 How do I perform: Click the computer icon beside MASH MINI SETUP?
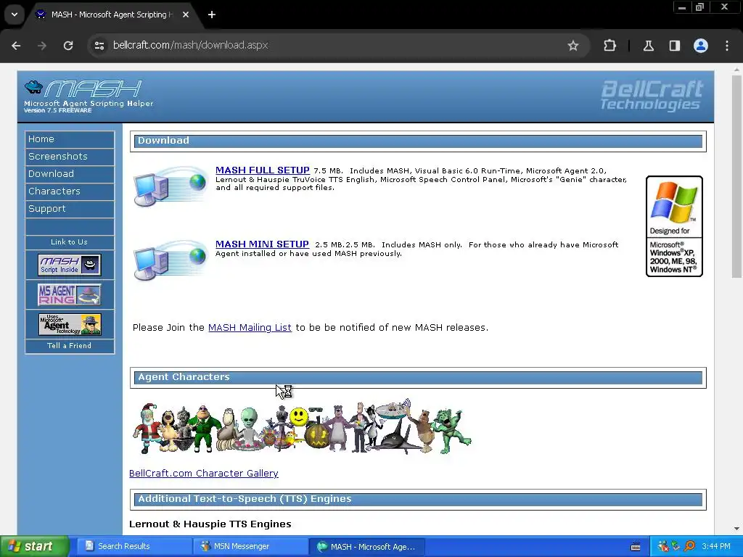(171, 260)
